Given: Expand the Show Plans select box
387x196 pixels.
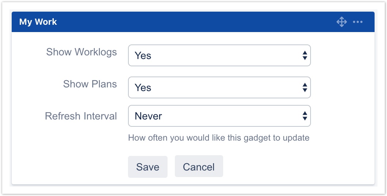Looking at the screenshot, I should 219,87.
